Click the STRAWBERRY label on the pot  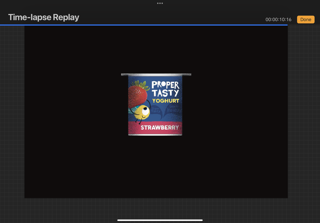tap(159, 128)
